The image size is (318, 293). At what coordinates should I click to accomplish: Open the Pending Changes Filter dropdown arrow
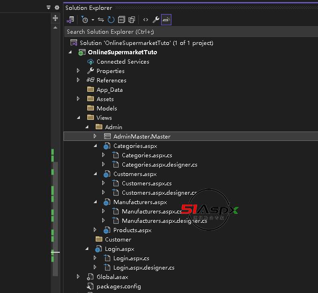tap(92, 20)
